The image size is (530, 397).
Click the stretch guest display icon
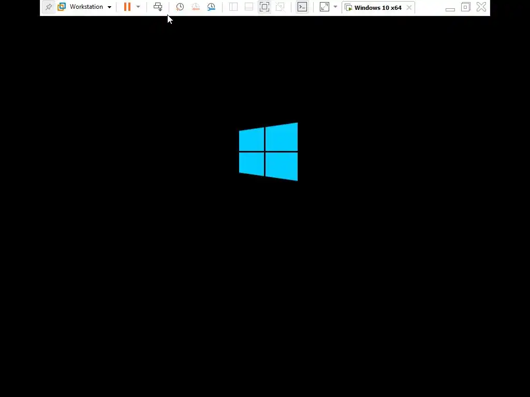325,7
